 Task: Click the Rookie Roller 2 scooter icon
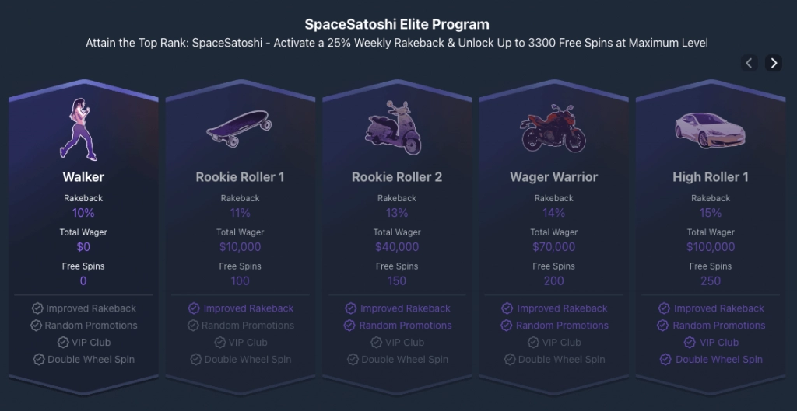[x=393, y=127]
